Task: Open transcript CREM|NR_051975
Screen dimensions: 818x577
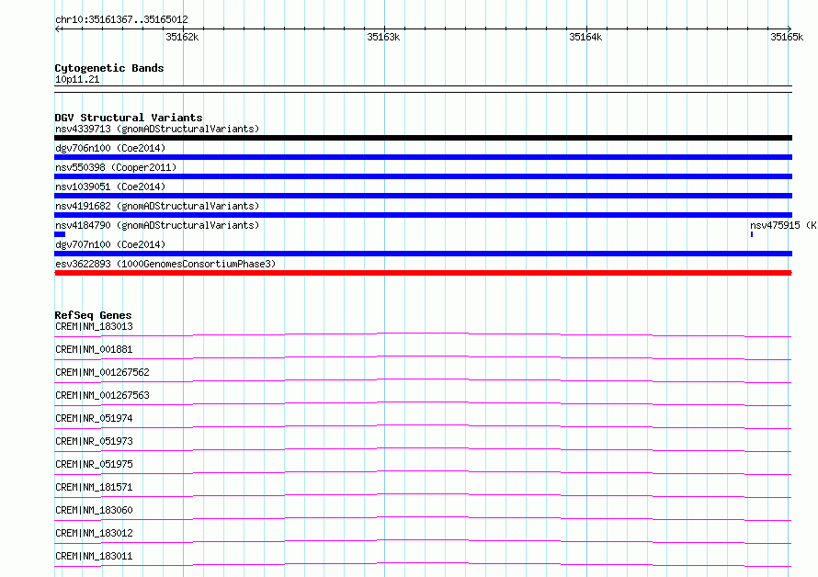Action: [x=94, y=464]
